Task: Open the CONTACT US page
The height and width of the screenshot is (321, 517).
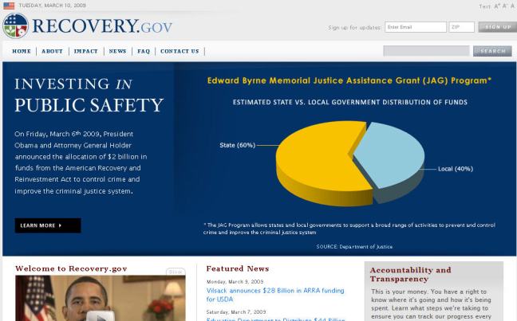Action: (x=180, y=51)
